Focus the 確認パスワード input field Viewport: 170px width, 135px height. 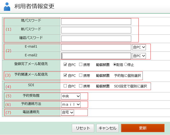pyautogui.click(x=96, y=39)
